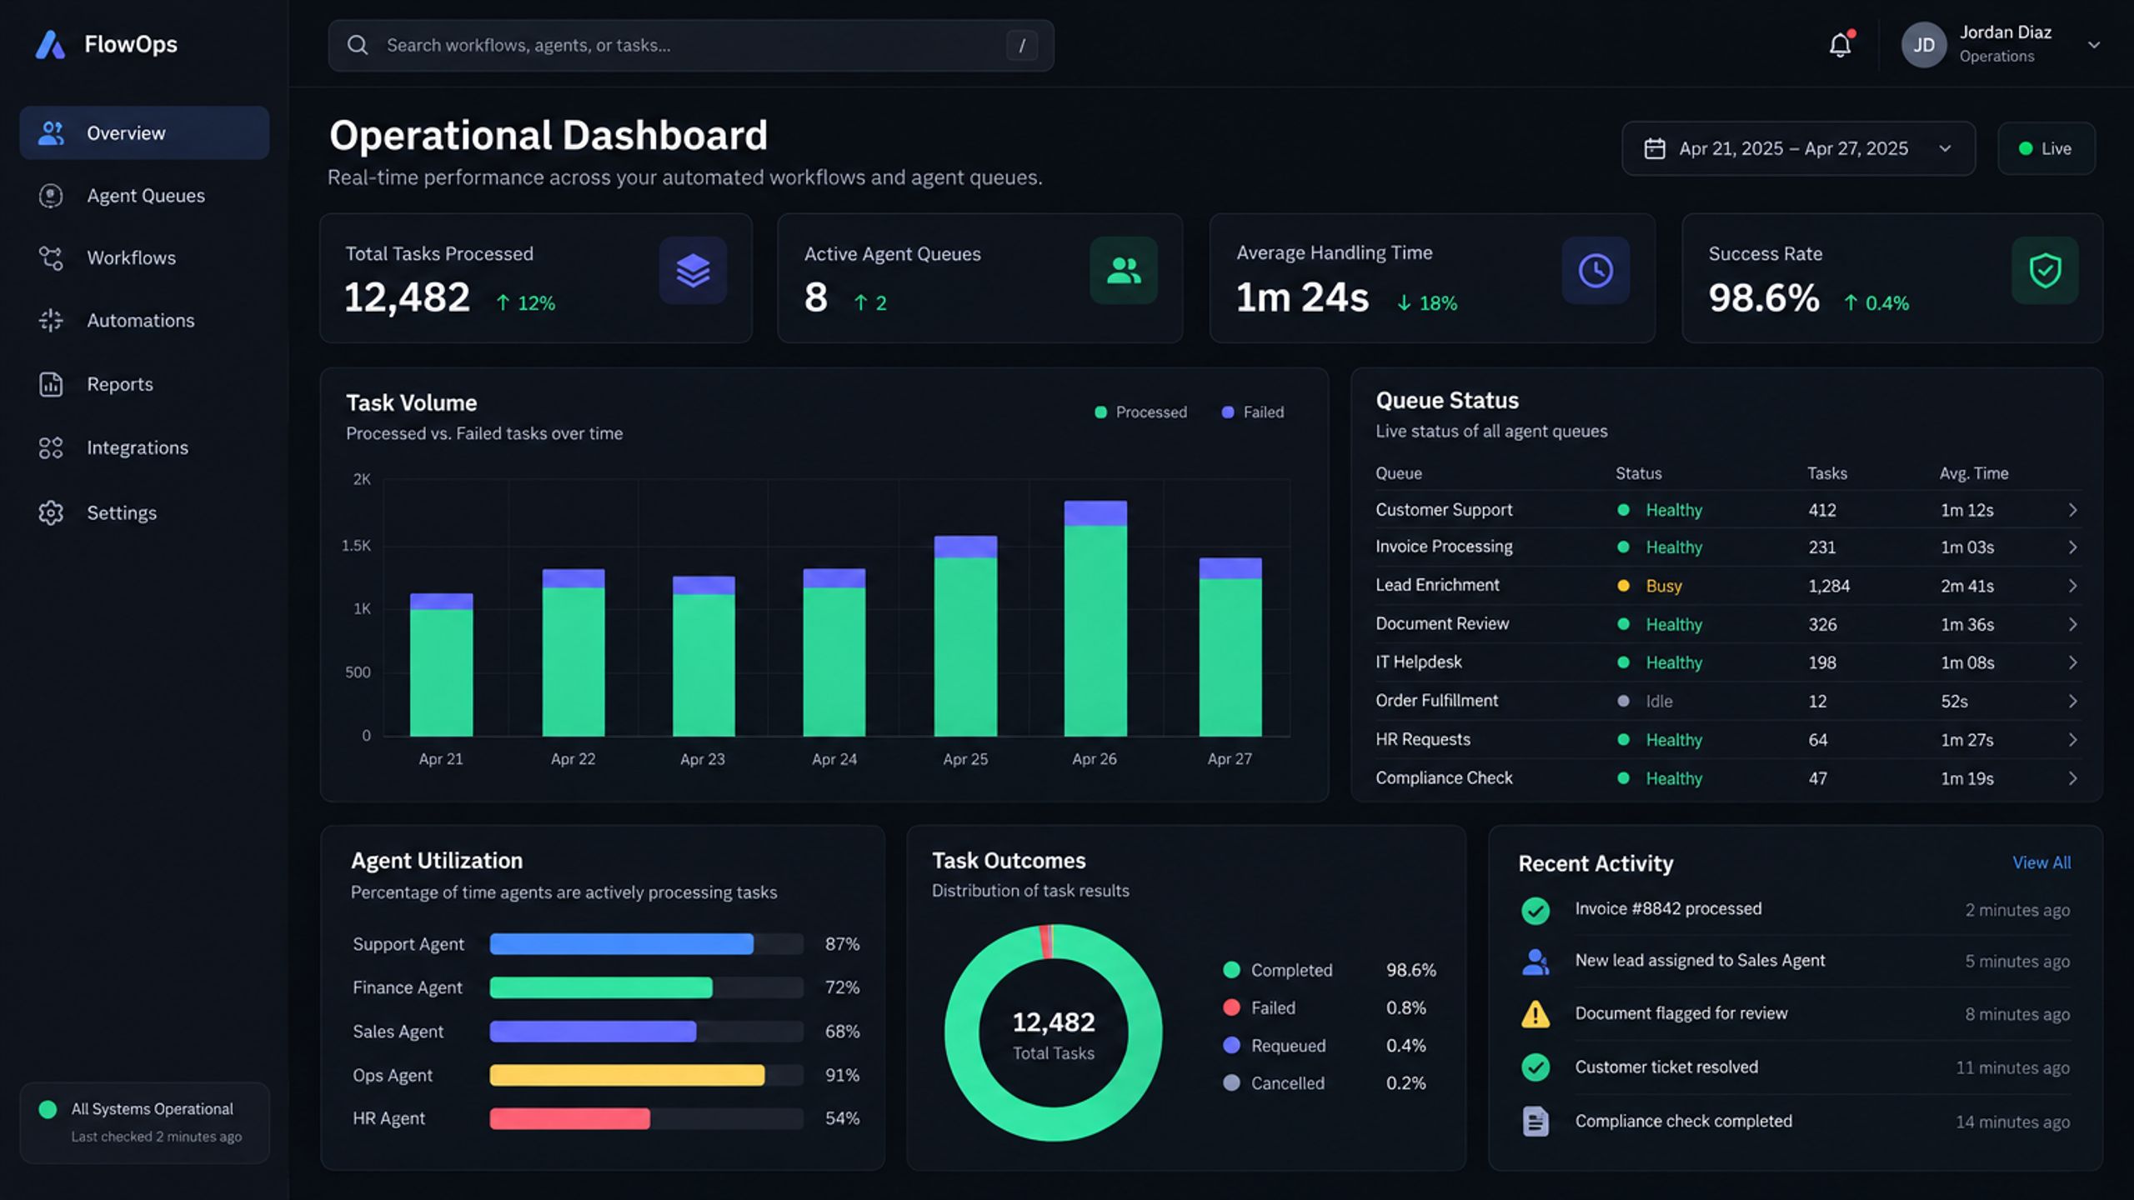
Task: Click the slash shortcut key badge
Action: point(1022,45)
